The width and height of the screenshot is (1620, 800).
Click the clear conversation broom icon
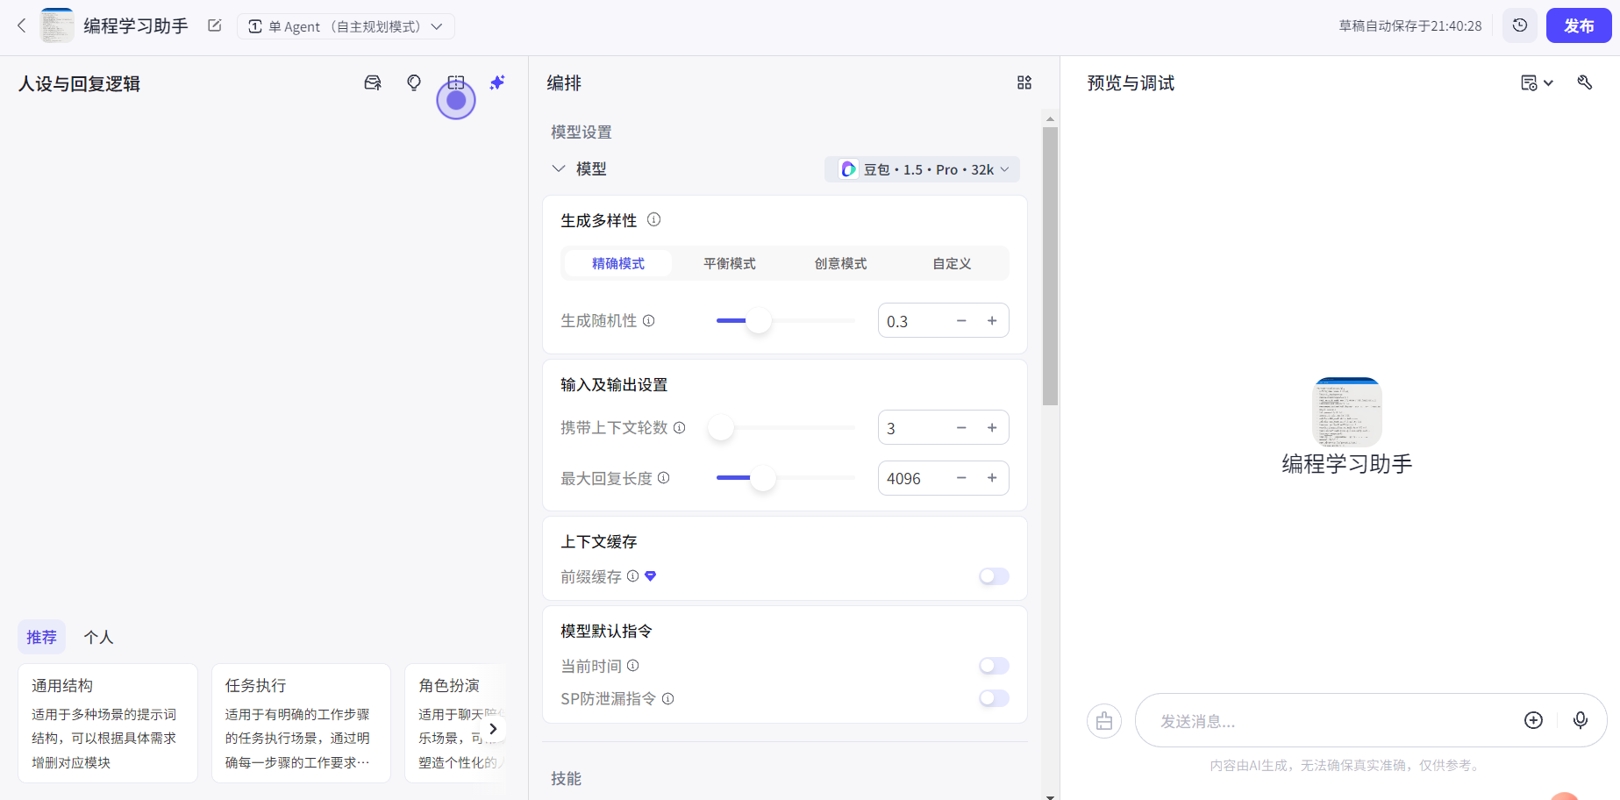tap(1104, 721)
